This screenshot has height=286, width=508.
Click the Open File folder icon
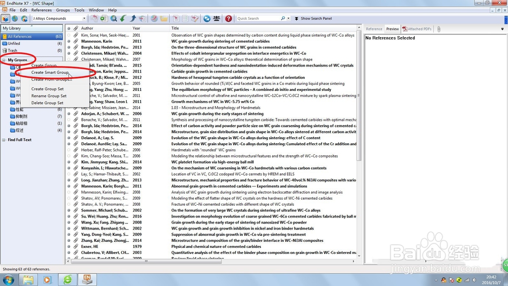(164, 18)
